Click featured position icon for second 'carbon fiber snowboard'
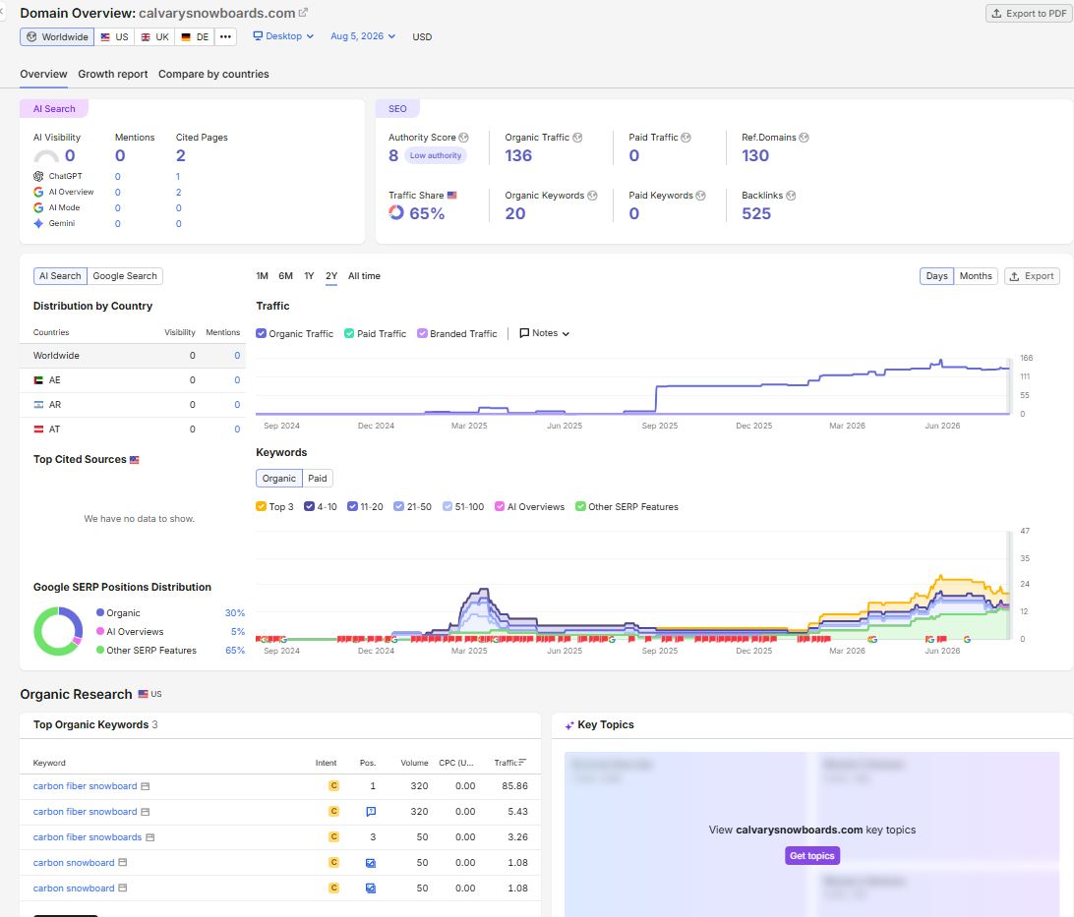Screen dimensions: 1074x917 [371, 812]
